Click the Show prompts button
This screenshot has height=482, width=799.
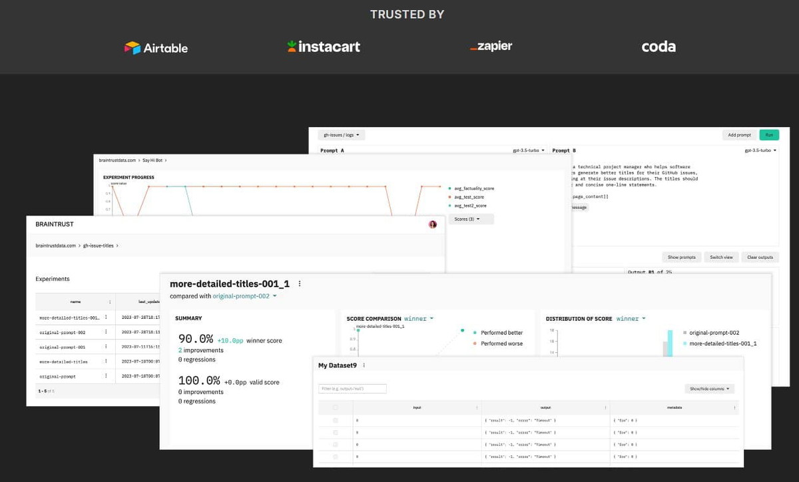681,257
